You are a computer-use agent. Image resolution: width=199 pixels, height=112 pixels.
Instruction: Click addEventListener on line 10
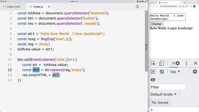(39, 59)
